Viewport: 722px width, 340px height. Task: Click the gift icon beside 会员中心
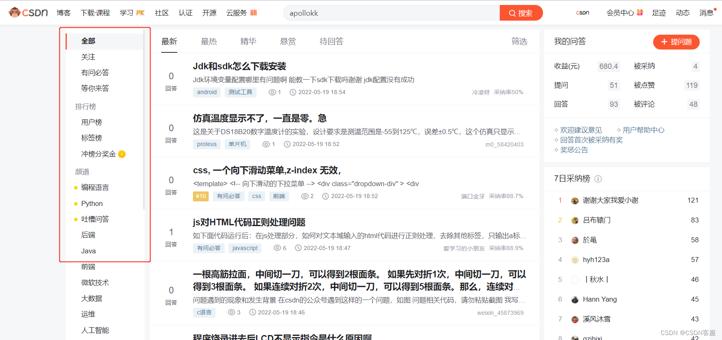pyautogui.click(x=640, y=12)
